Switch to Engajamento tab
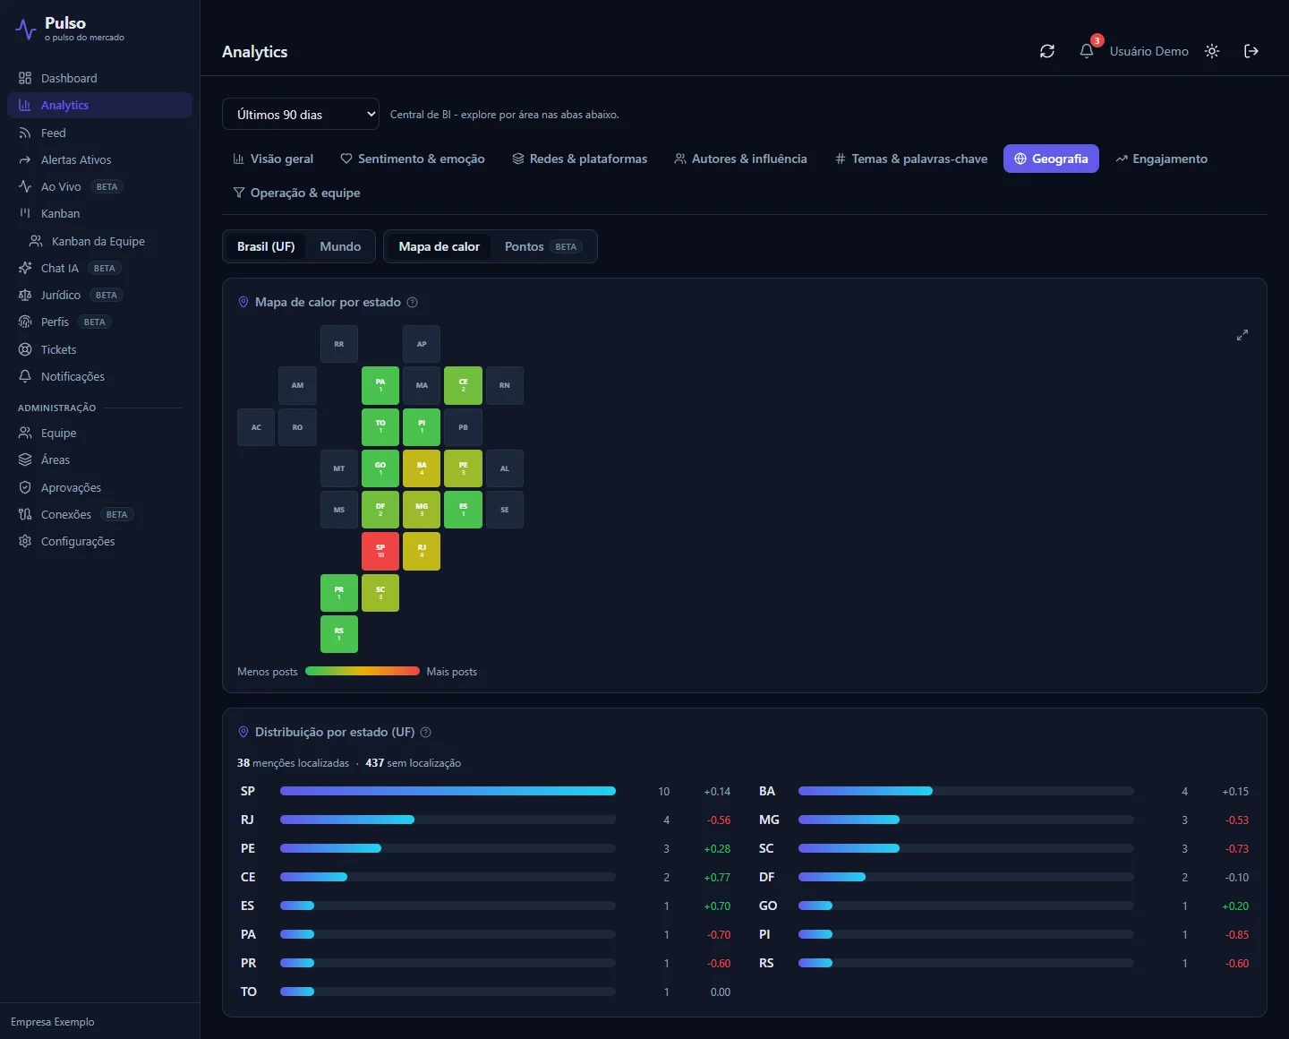Image resolution: width=1289 pixels, height=1039 pixels. tap(1161, 159)
